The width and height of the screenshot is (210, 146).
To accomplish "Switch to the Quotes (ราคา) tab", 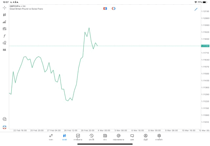I will click(x=51, y=137).
